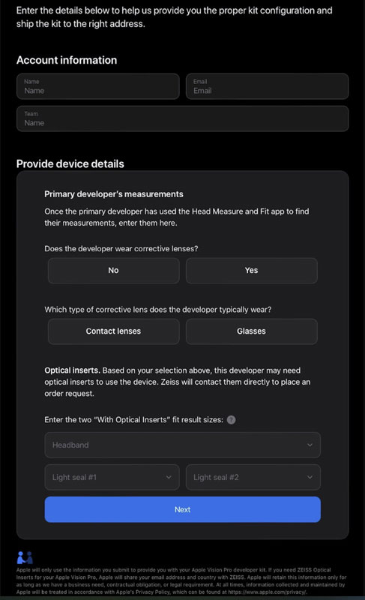Choose Contact lenses as lens type
Screen dimensions: 365x600
coord(113,331)
